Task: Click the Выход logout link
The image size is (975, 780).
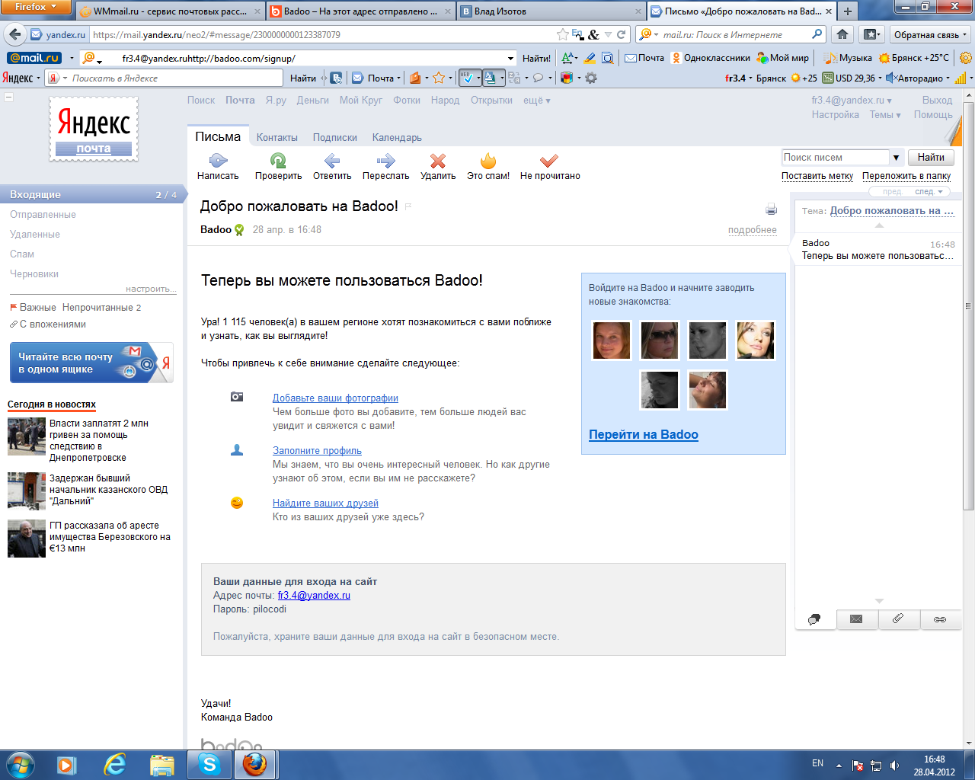Action: click(937, 101)
